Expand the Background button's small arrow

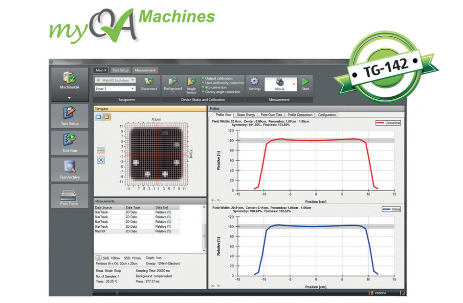pos(173,92)
